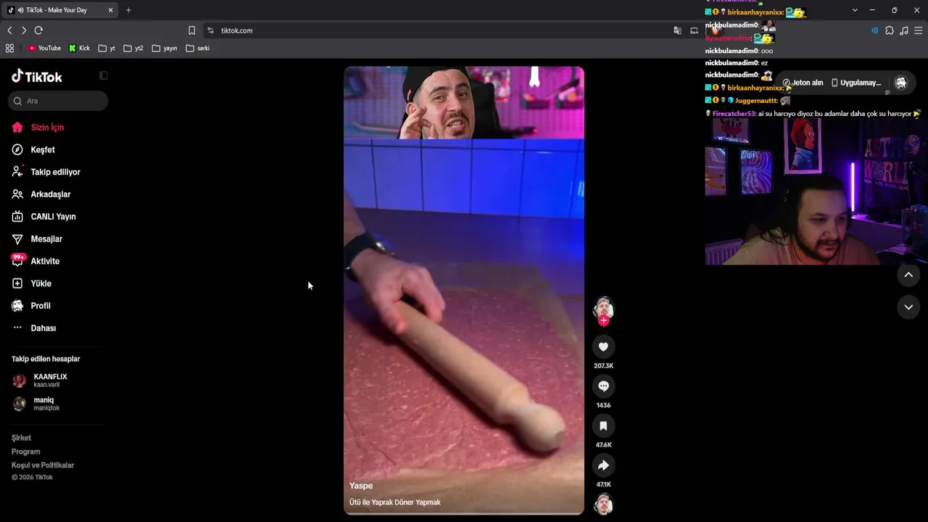Screen dimensions: 928x522
Task: Click the Şirket footer link
Action: click(21, 438)
